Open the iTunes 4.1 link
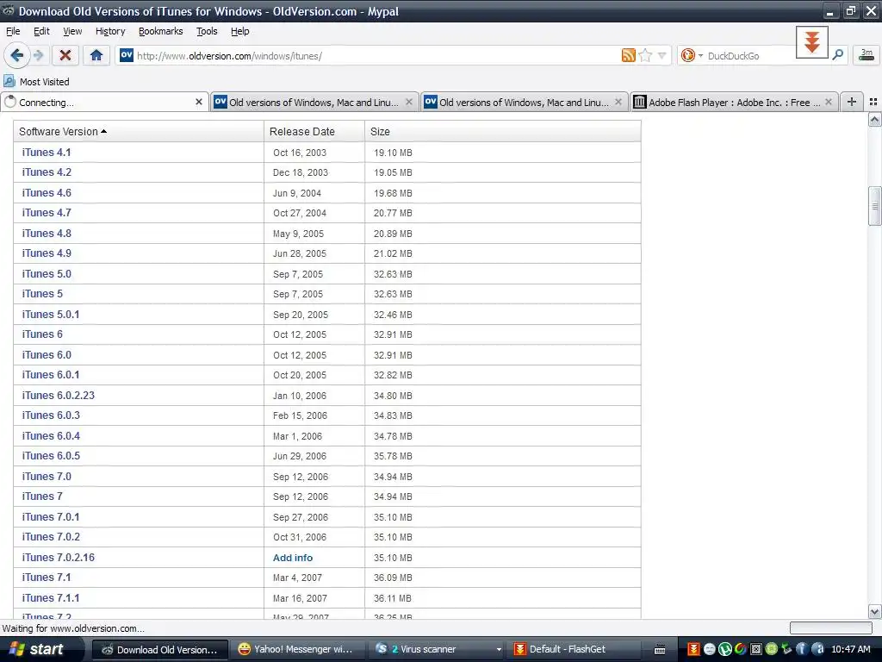The image size is (882, 662). click(x=47, y=152)
